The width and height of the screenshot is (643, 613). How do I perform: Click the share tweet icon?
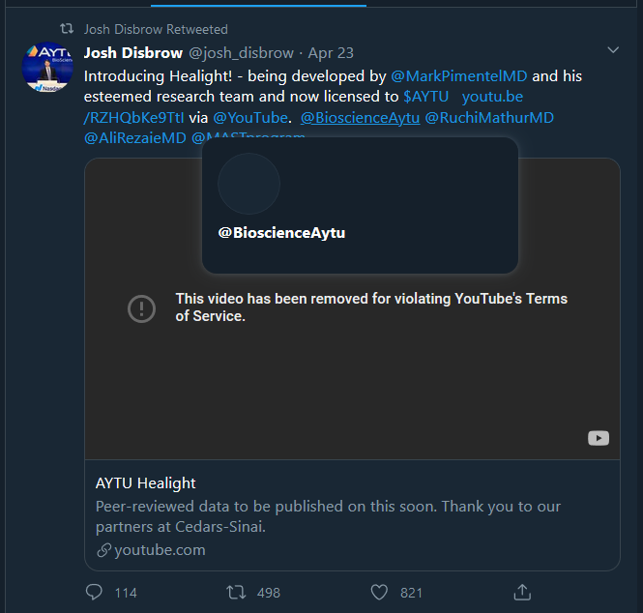coord(521,592)
